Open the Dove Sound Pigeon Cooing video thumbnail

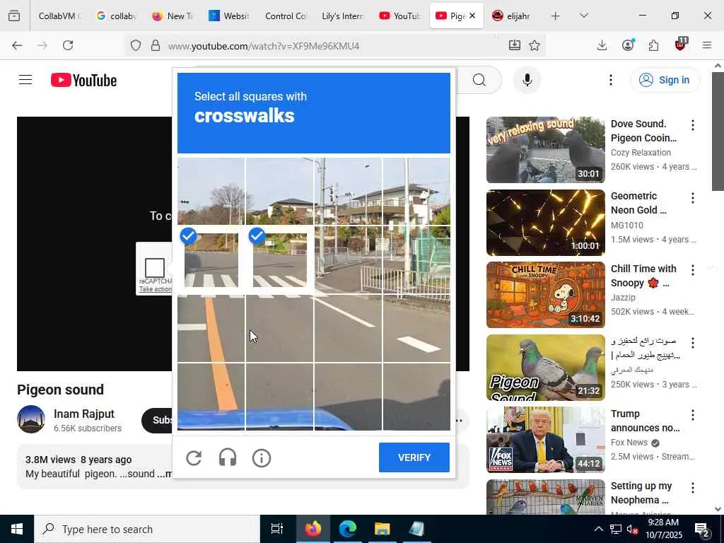pos(545,150)
